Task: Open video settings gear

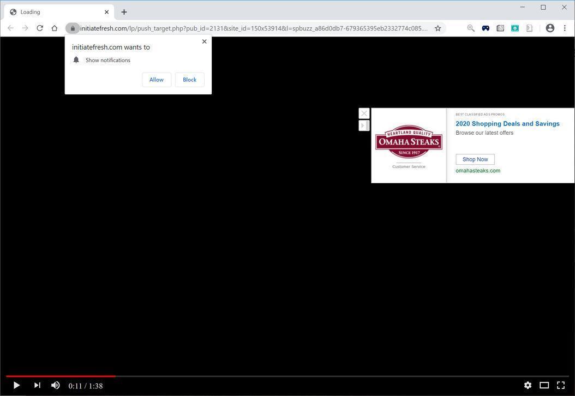Action: [x=528, y=385]
